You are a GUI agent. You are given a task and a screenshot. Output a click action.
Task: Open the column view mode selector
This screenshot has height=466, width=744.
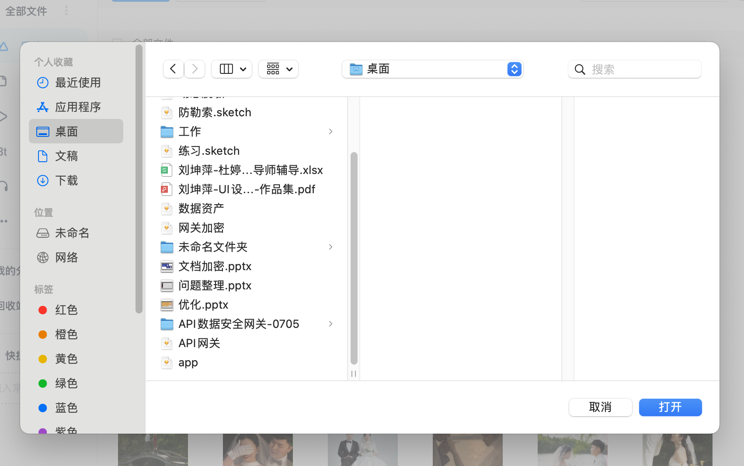(x=232, y=69)
